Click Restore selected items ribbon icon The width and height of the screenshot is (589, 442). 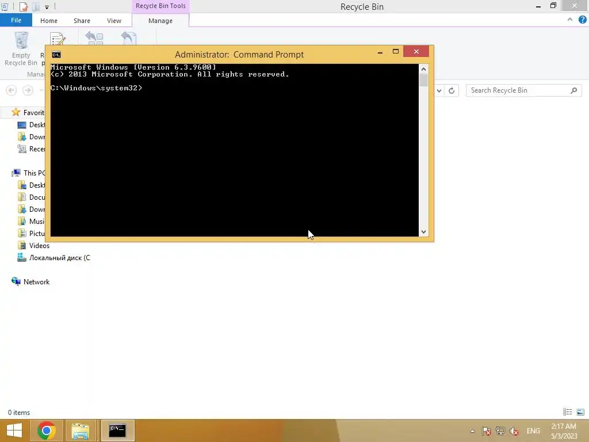(x=128, y=39)
